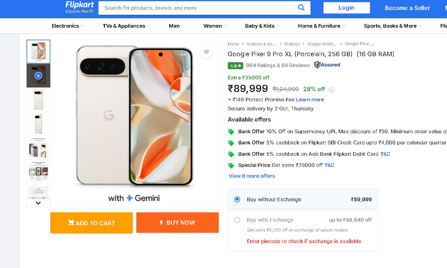This screenshot has height=268, width=447.
Task: Click the BUY NOW button
Action: tap(177, 223)
